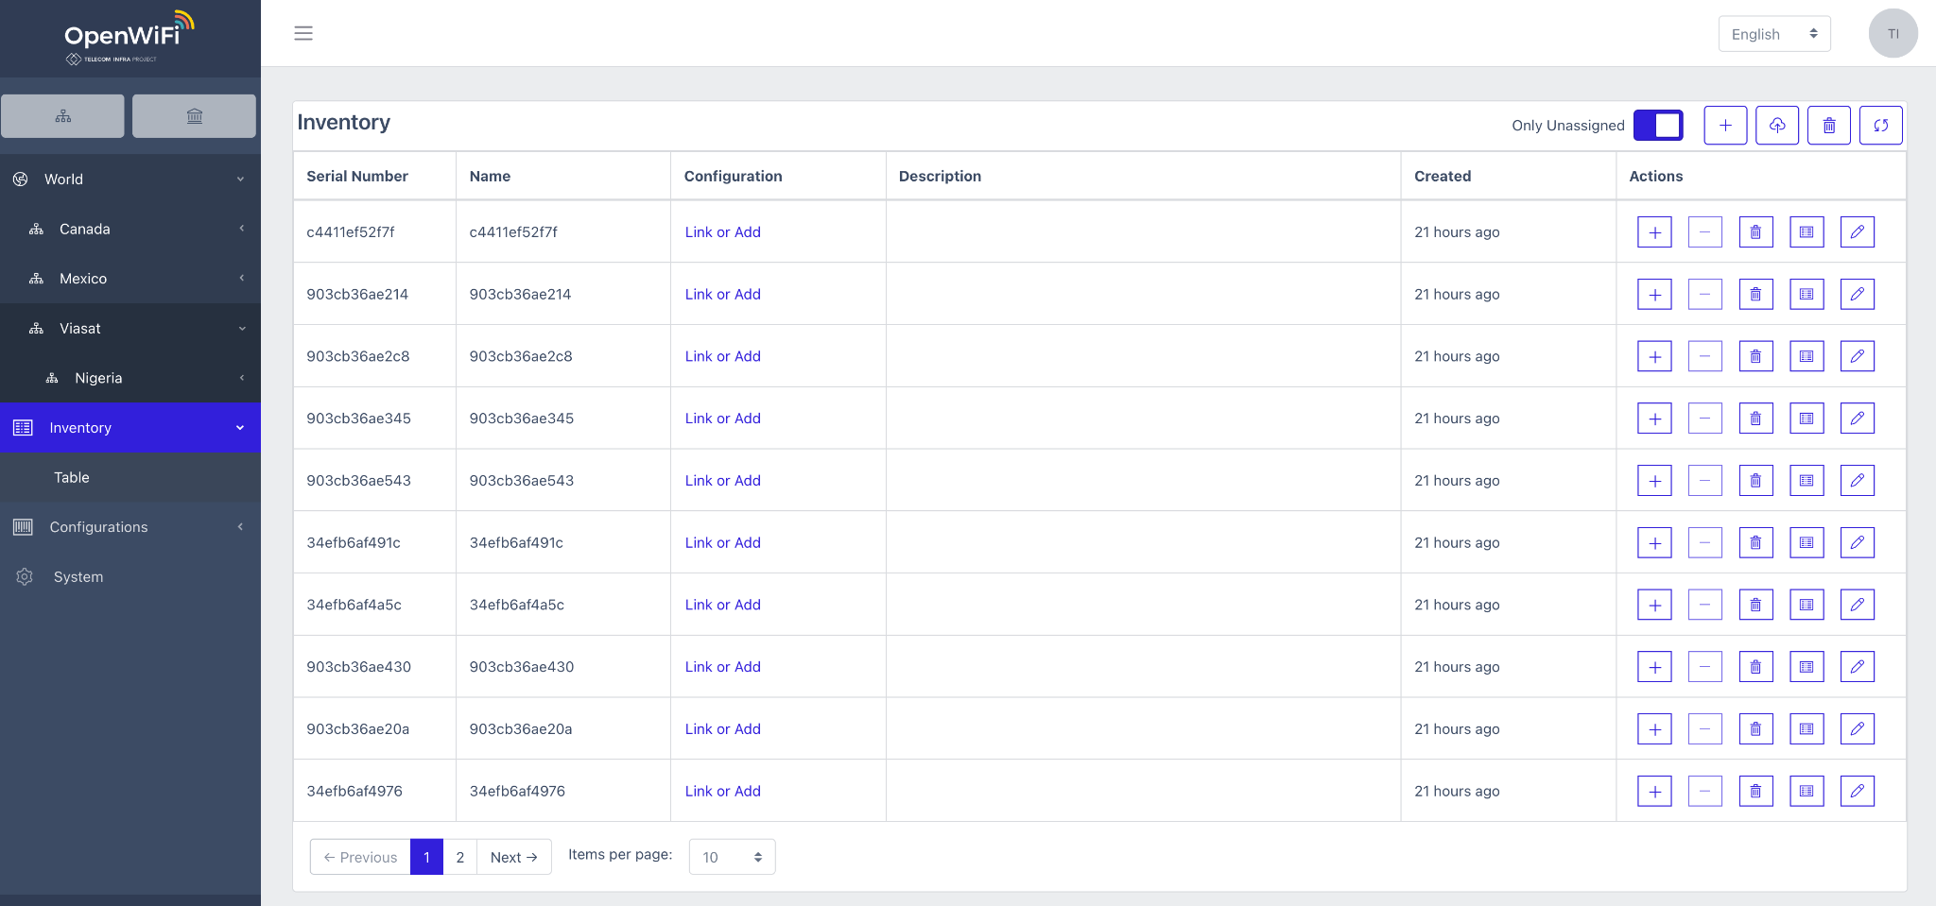Click the add device plus icon in Inventory header
The height and width of the screenshot is (906, 1936).
click(1725, 126)
